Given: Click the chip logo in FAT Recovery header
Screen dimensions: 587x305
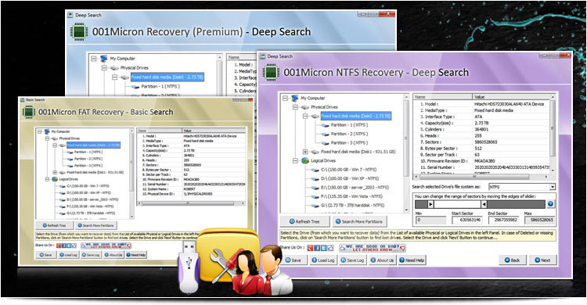Looking at the screenshot, I should coord(29,112).
